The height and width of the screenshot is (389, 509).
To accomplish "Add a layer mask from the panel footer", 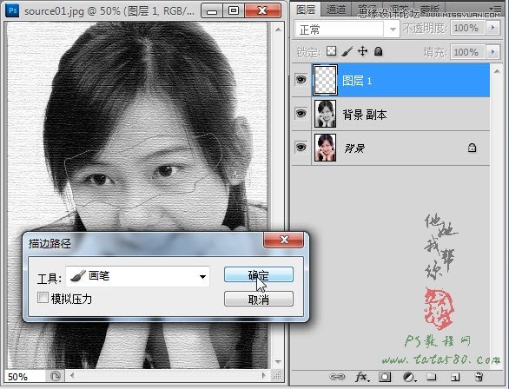I will point(385,377).
